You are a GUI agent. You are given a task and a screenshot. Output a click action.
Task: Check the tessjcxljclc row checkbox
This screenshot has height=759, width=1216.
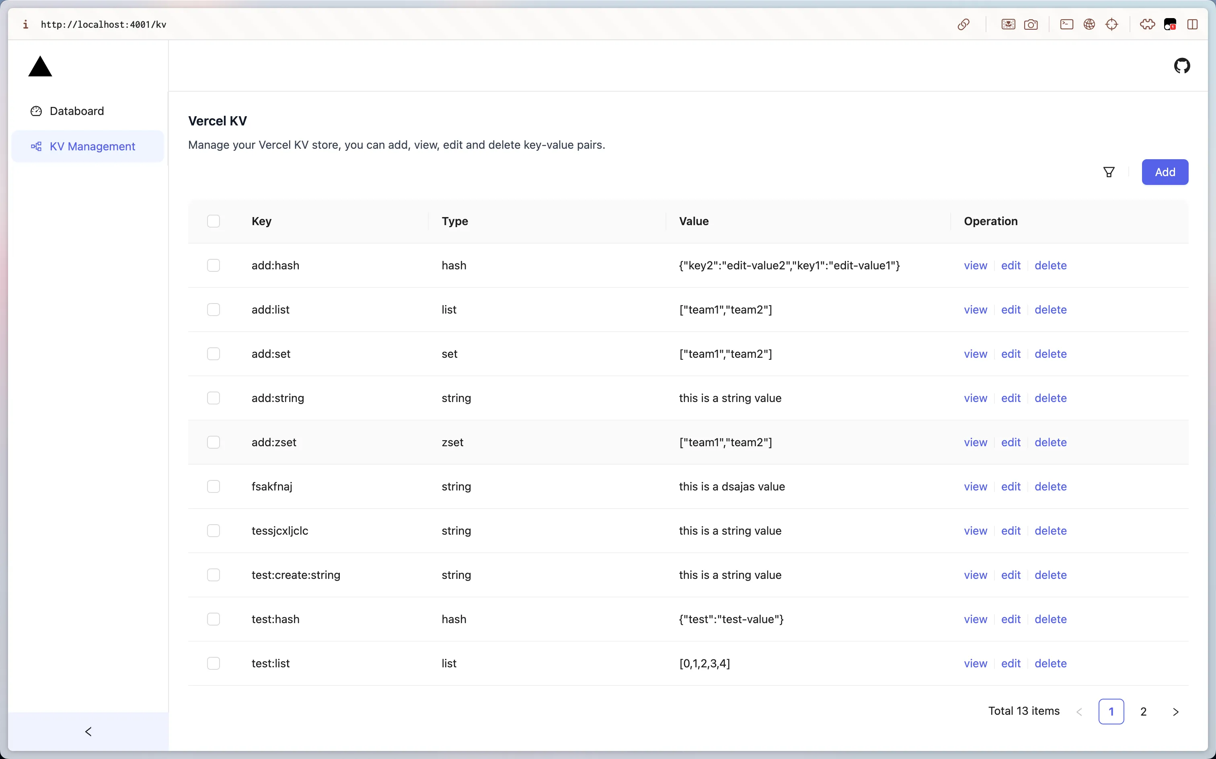[x=214, y=531]
